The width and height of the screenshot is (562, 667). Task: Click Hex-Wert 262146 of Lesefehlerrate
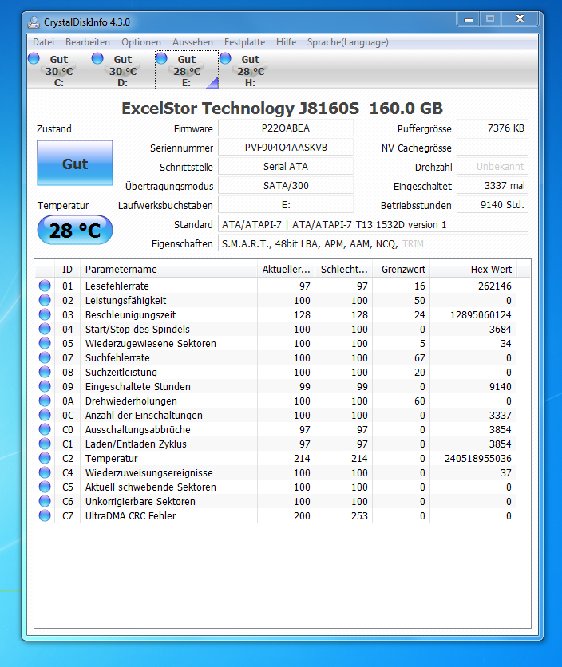[494, 286]
